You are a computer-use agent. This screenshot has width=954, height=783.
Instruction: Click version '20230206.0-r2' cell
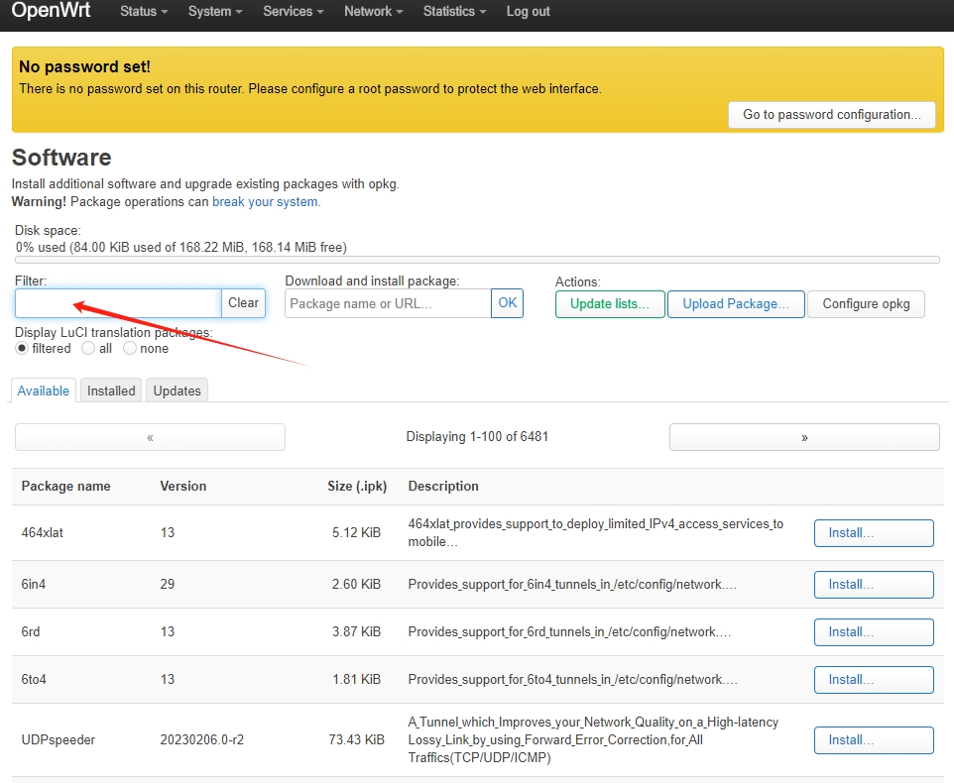pos(202,739)
